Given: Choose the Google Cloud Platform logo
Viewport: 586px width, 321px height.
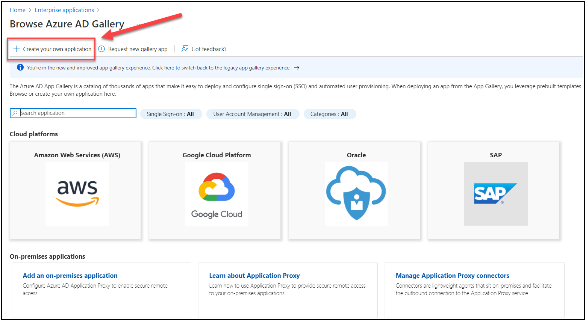Looking at the screenshot, I should (x=217, y=194).
